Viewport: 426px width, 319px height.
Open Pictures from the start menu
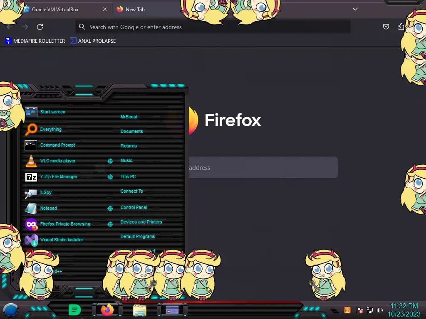[129, 146]
